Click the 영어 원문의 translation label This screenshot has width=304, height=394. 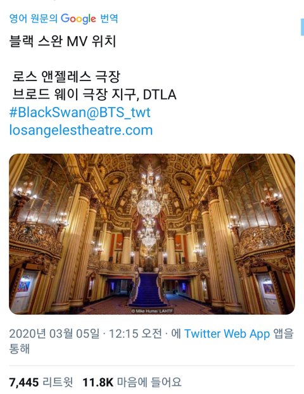(34, 18)
